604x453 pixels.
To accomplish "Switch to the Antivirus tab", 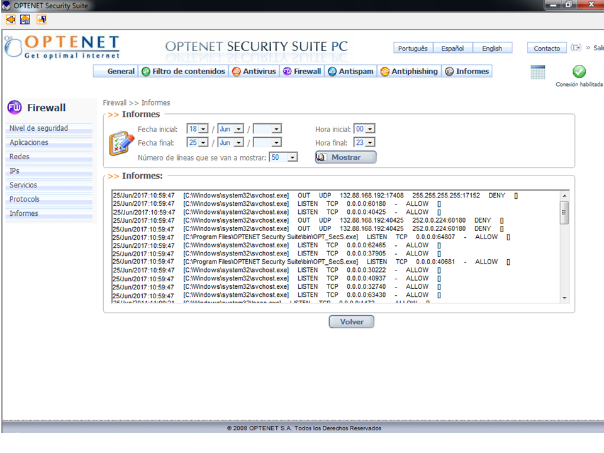I will (254, 72).
